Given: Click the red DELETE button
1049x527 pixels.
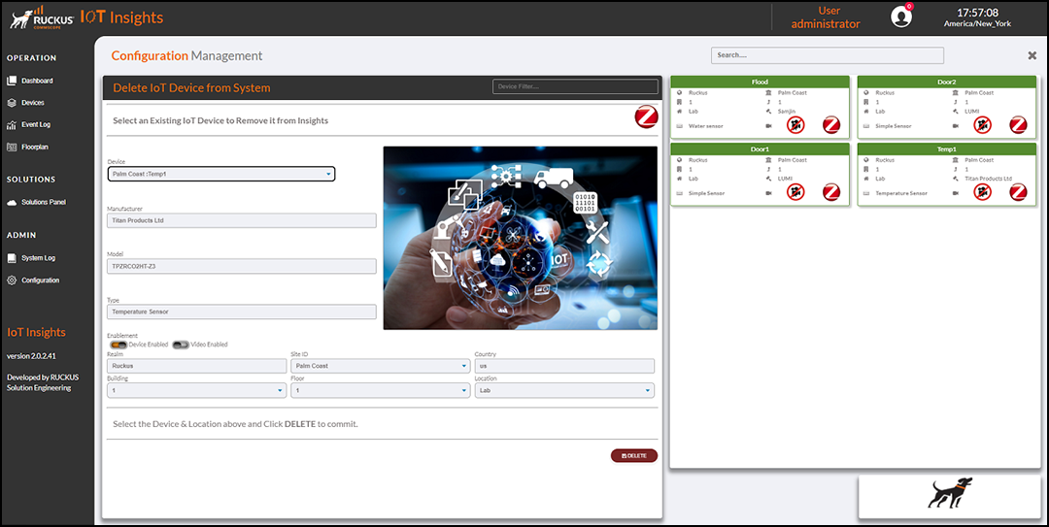Looking at the screenshot, I should click(x=634, y=455).
